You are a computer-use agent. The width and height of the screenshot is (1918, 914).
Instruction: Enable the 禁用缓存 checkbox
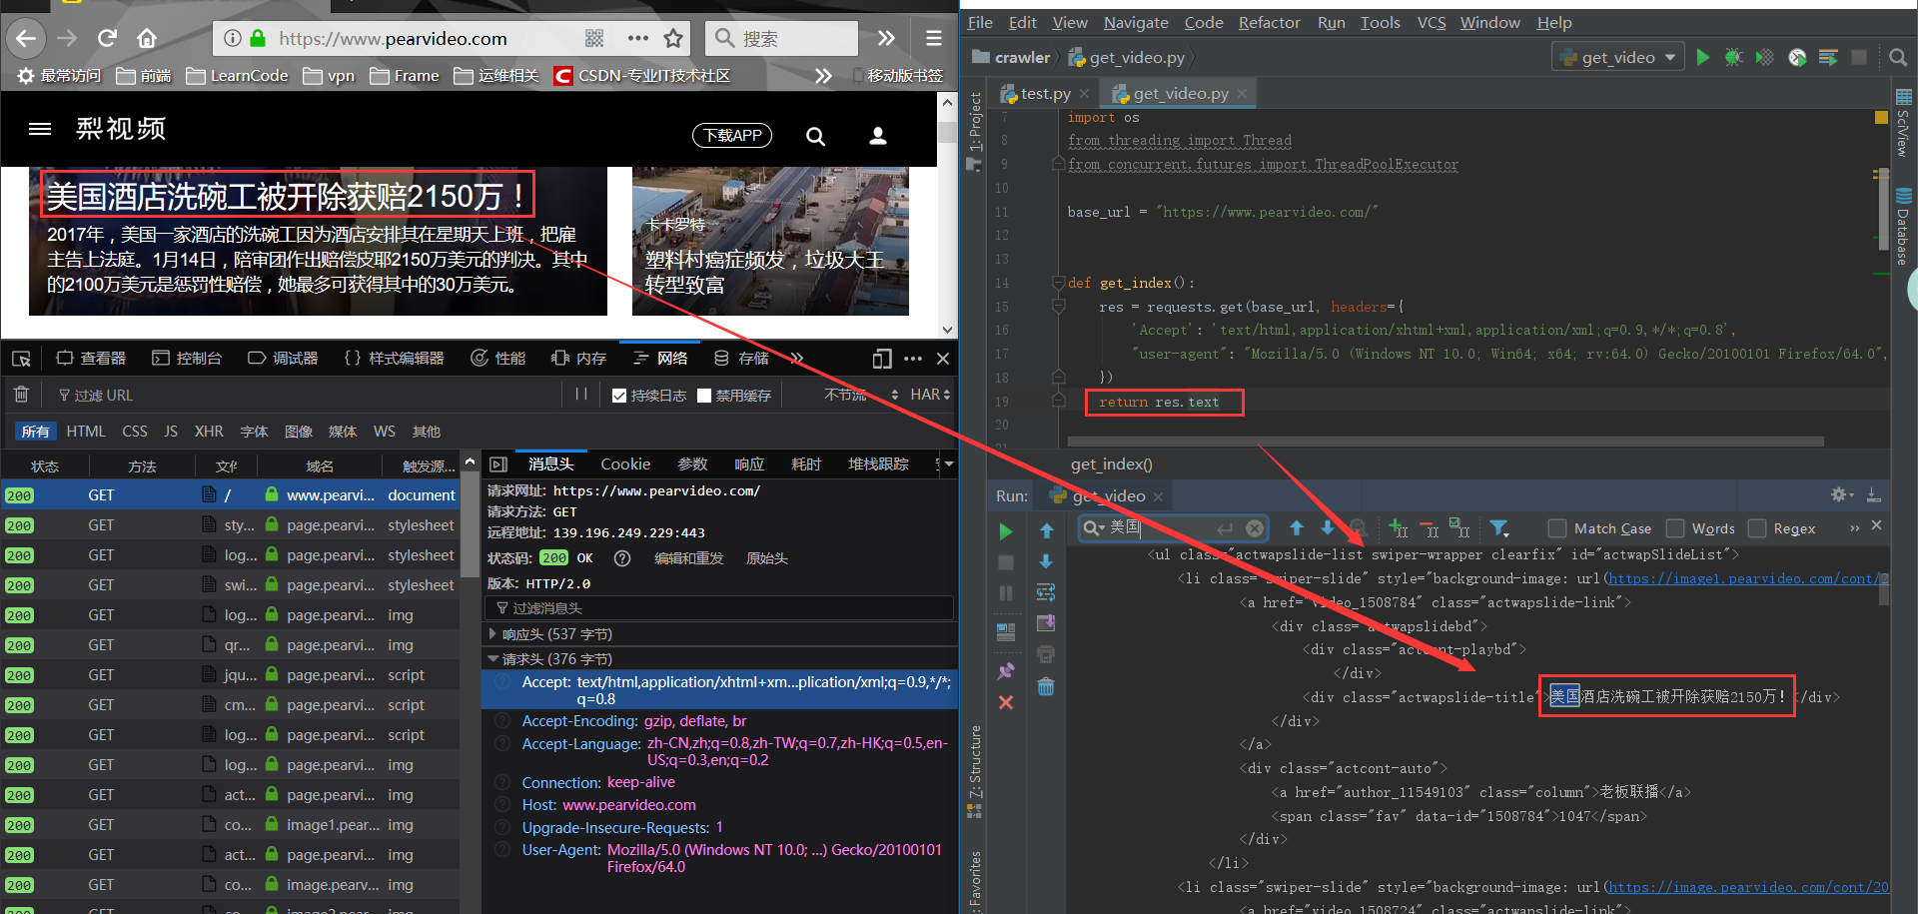click(x=704, y=396)
